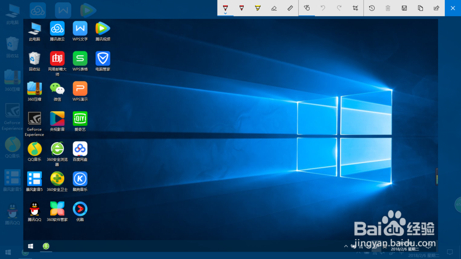Viewport: 461px width, 259px height.
Task: Click the dimmed background Start button
Action: click(x=8, y=253)
